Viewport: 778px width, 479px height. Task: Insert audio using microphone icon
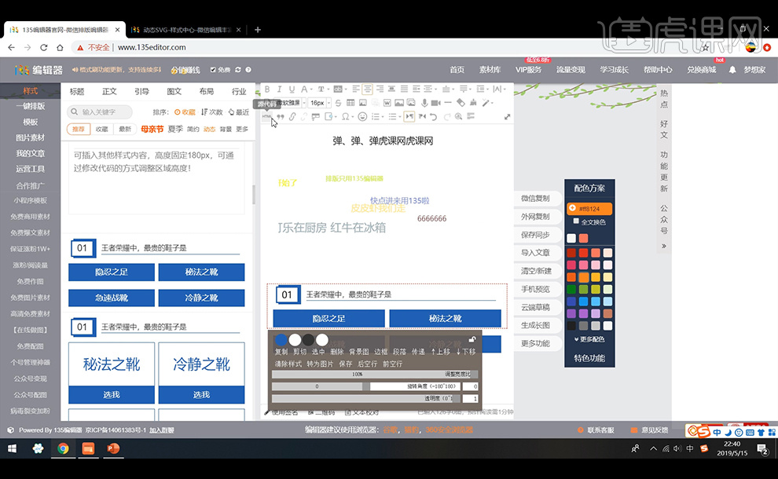click(x=424, y=103)
